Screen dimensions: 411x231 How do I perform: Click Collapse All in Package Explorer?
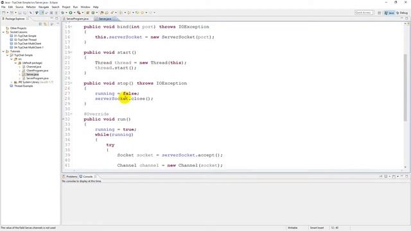[40, 24]
